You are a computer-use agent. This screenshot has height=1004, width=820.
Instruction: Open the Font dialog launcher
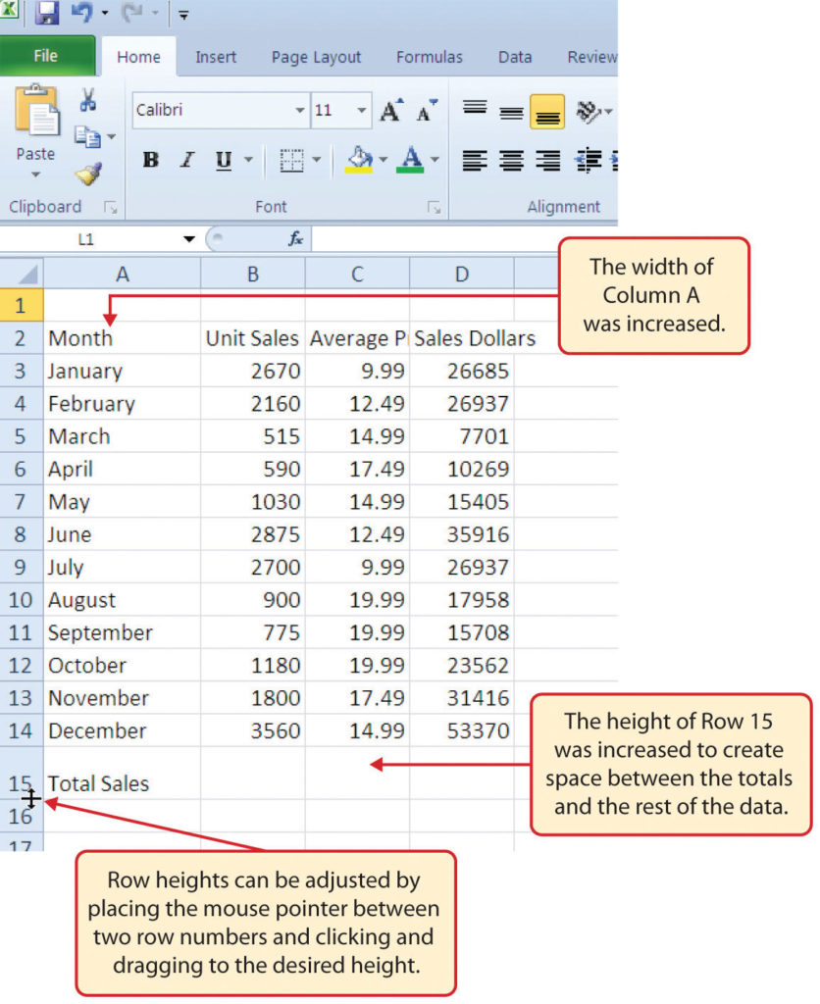tap(435, 207)
